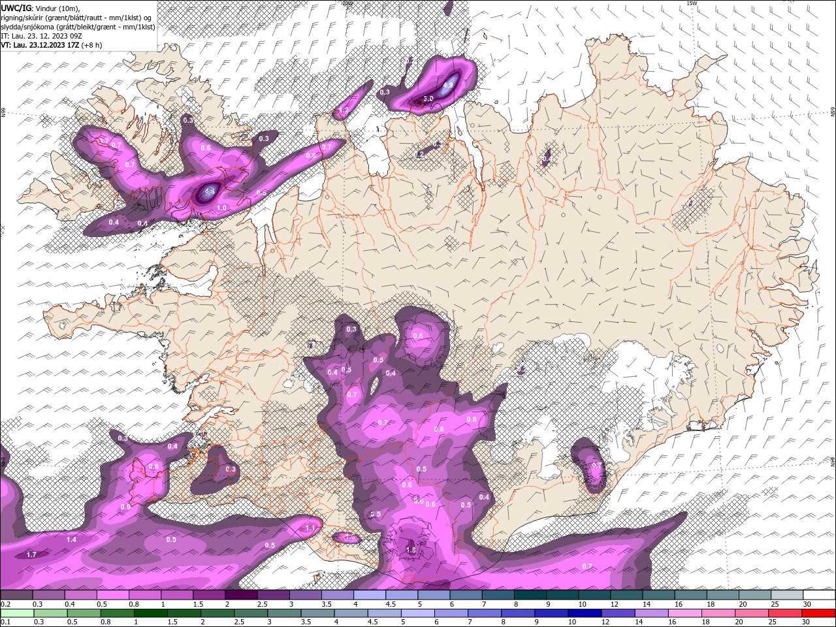Click the 'IT: Lau. 23. 12. 2023 09Z' line
Screen dimensions: 836x627
(41, 36)
